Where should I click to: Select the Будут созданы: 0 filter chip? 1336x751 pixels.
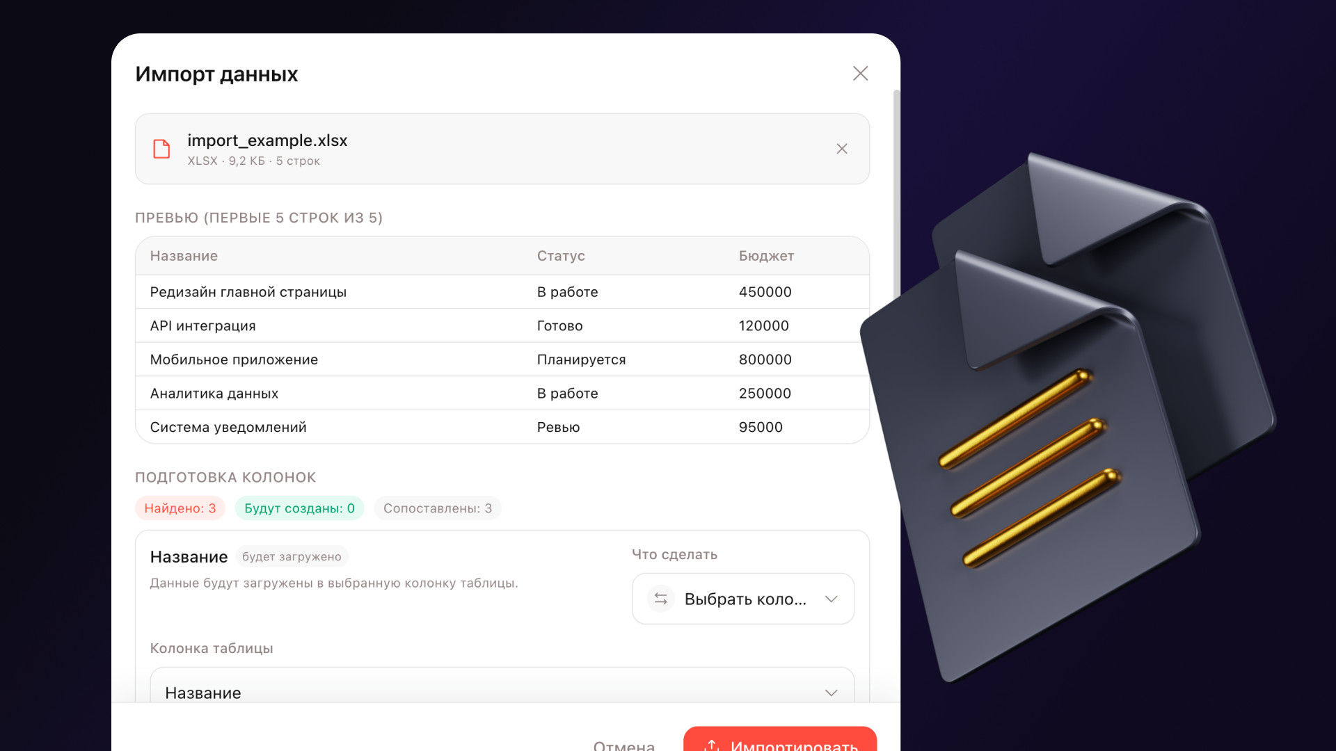coord(300,508)
